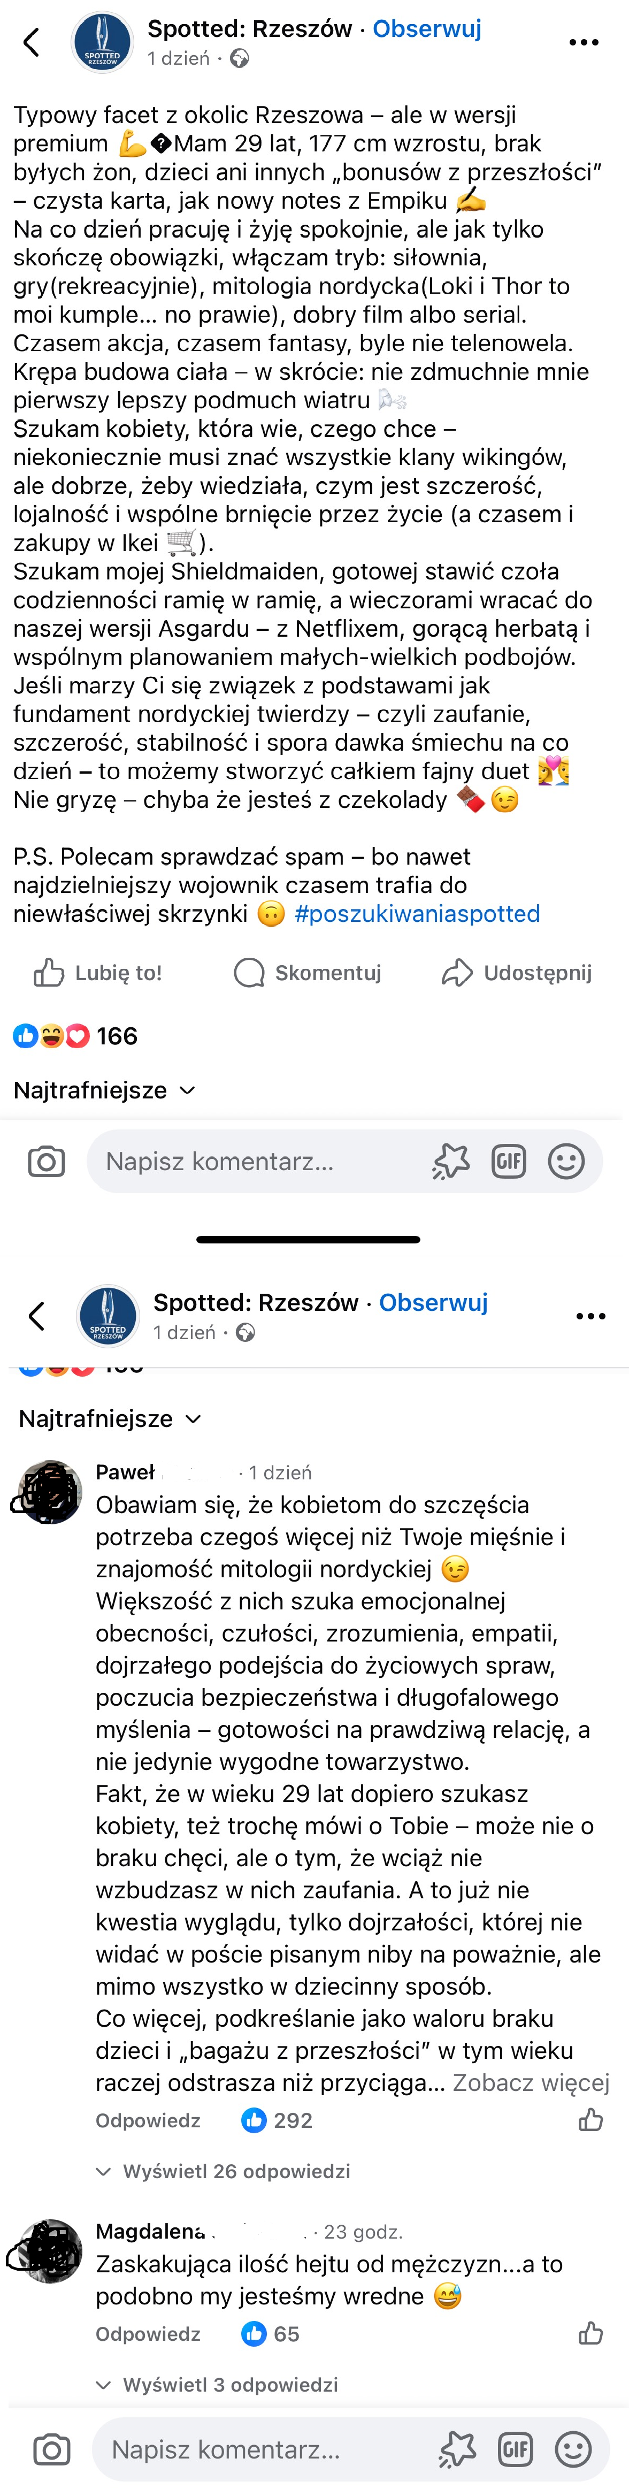Image resolution: width=629 pixels, height=2489 pixels.
Task: Tap the camera icon in top comment bar
Action: [47, 1162]
